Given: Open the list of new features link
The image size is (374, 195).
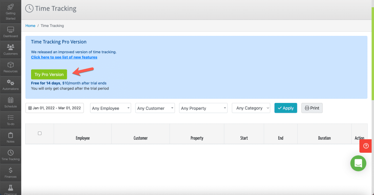Looking at the screenshot, I should (x=64, y=57).
